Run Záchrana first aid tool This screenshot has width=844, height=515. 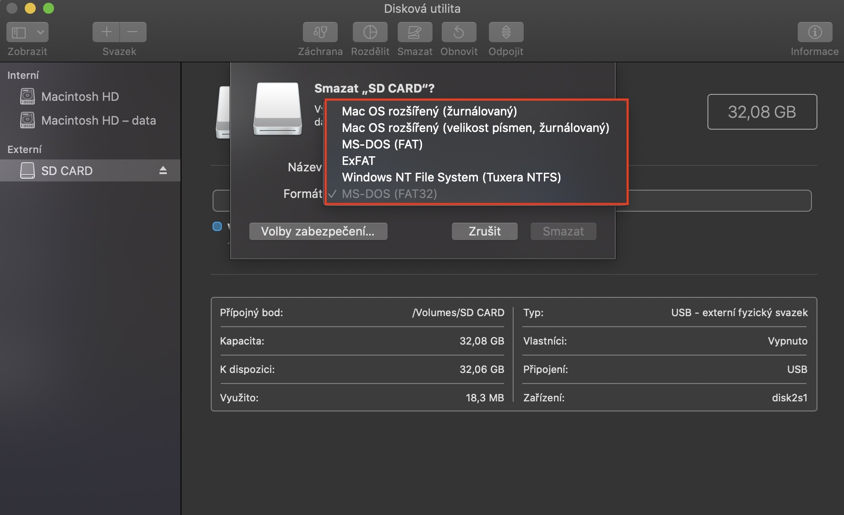pyautogui.click(x=320, y=32)
